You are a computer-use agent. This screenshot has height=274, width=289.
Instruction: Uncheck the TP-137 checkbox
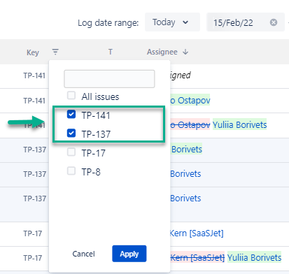pos(71,133)
